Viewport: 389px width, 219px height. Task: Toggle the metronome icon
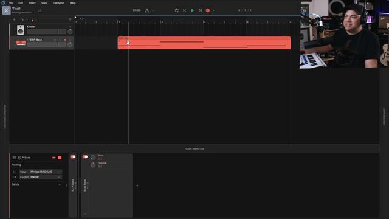pos(147,10)
